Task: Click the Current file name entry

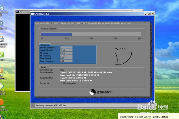Action: 68,83
